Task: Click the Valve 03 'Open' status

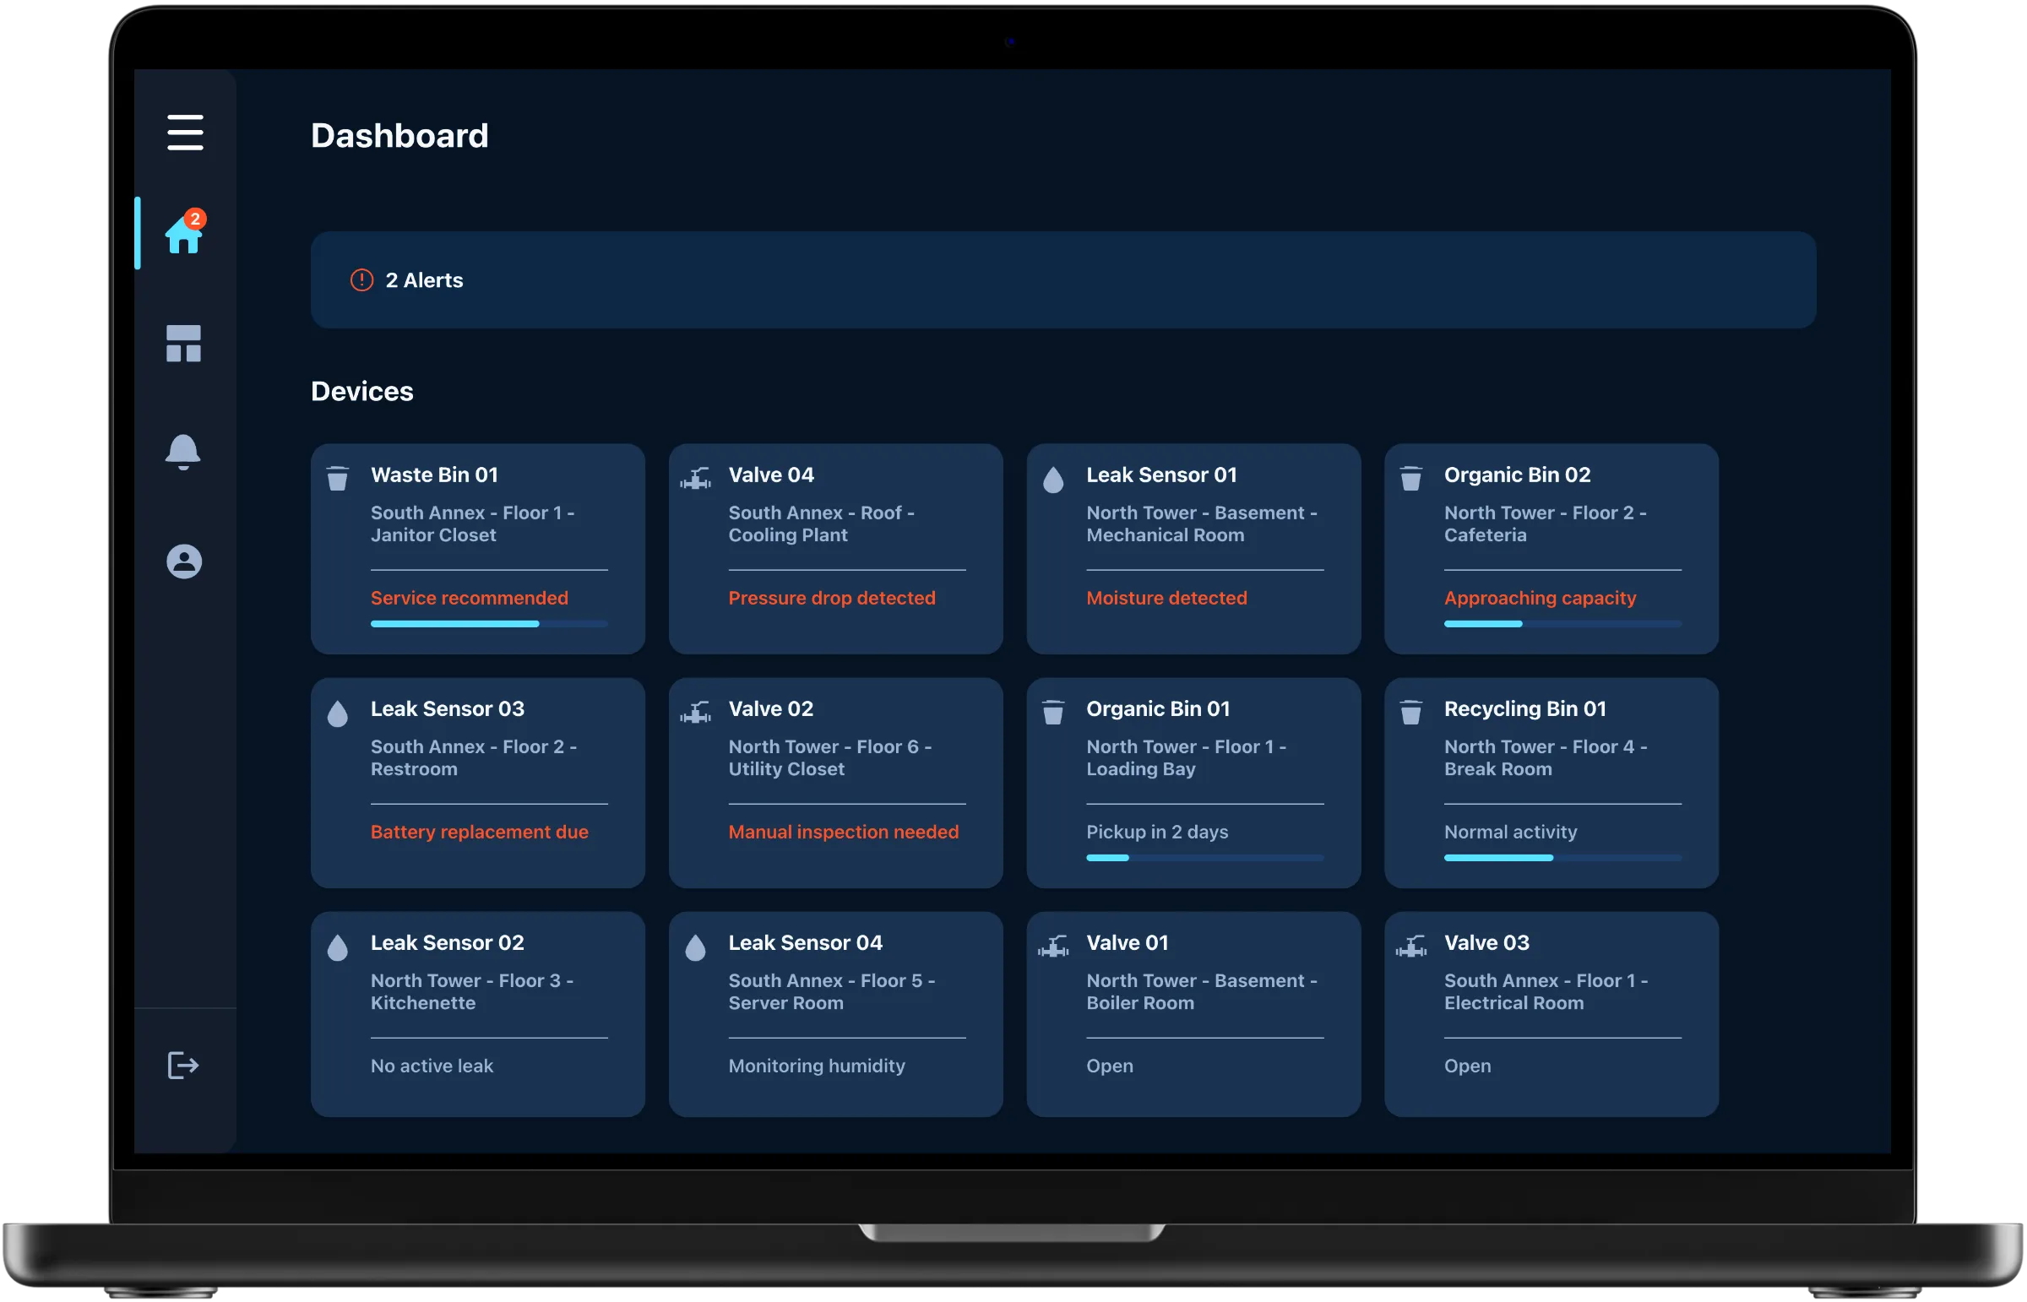Action: [x=1467, y=1066]
